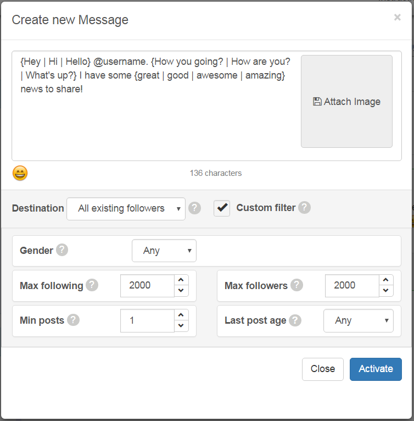Expand the Last post age dropdown
This screenshot has width=414, height=421.
point(359,320)
